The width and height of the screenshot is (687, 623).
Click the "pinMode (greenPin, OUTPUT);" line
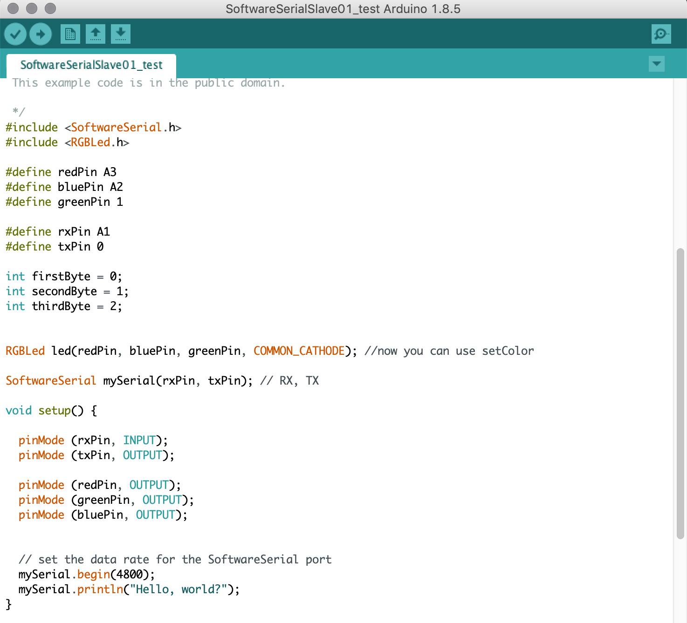pyautogui.click(x=106, y=500)
